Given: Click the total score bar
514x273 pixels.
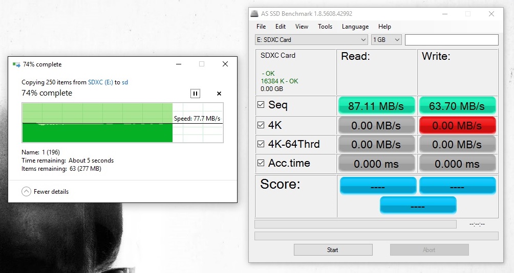Looking at the screenshot, I should [418, 205].
